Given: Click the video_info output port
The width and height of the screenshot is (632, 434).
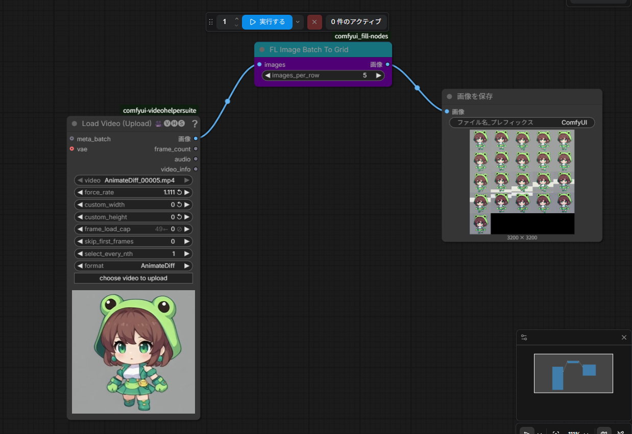Looking at the screenshot, I should [196, 169].
